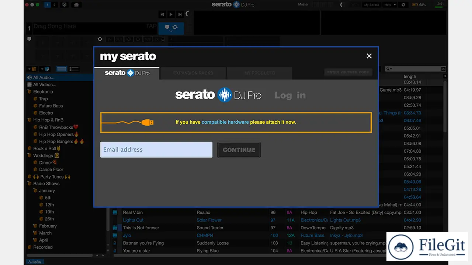Viewport: 472px width, 265px height.
Task: Click the add crate icon
Action: pos(32,69)
